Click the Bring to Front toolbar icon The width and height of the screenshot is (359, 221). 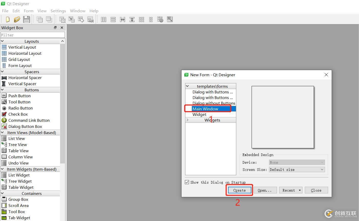[x=49, y=19]
